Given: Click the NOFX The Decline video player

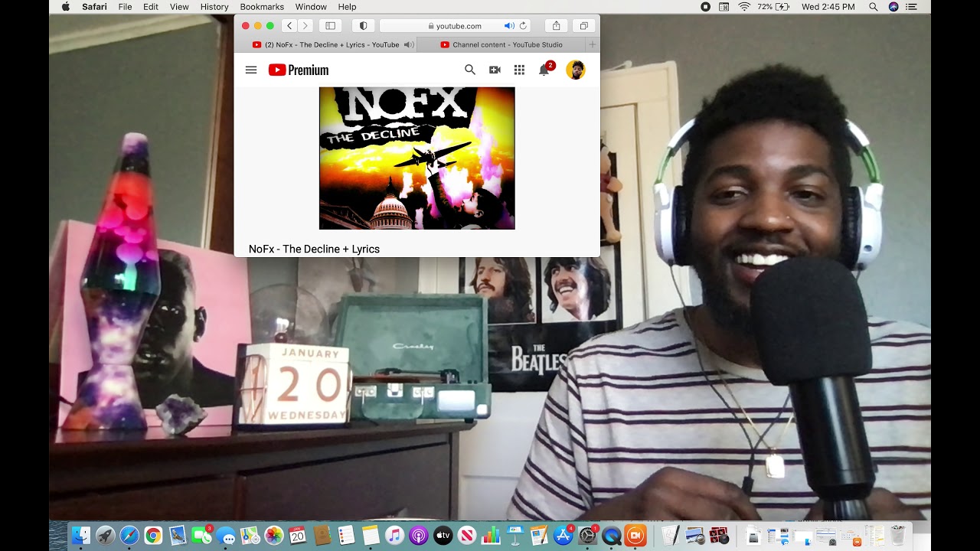Looking at the screenshot, I should 417,158.
